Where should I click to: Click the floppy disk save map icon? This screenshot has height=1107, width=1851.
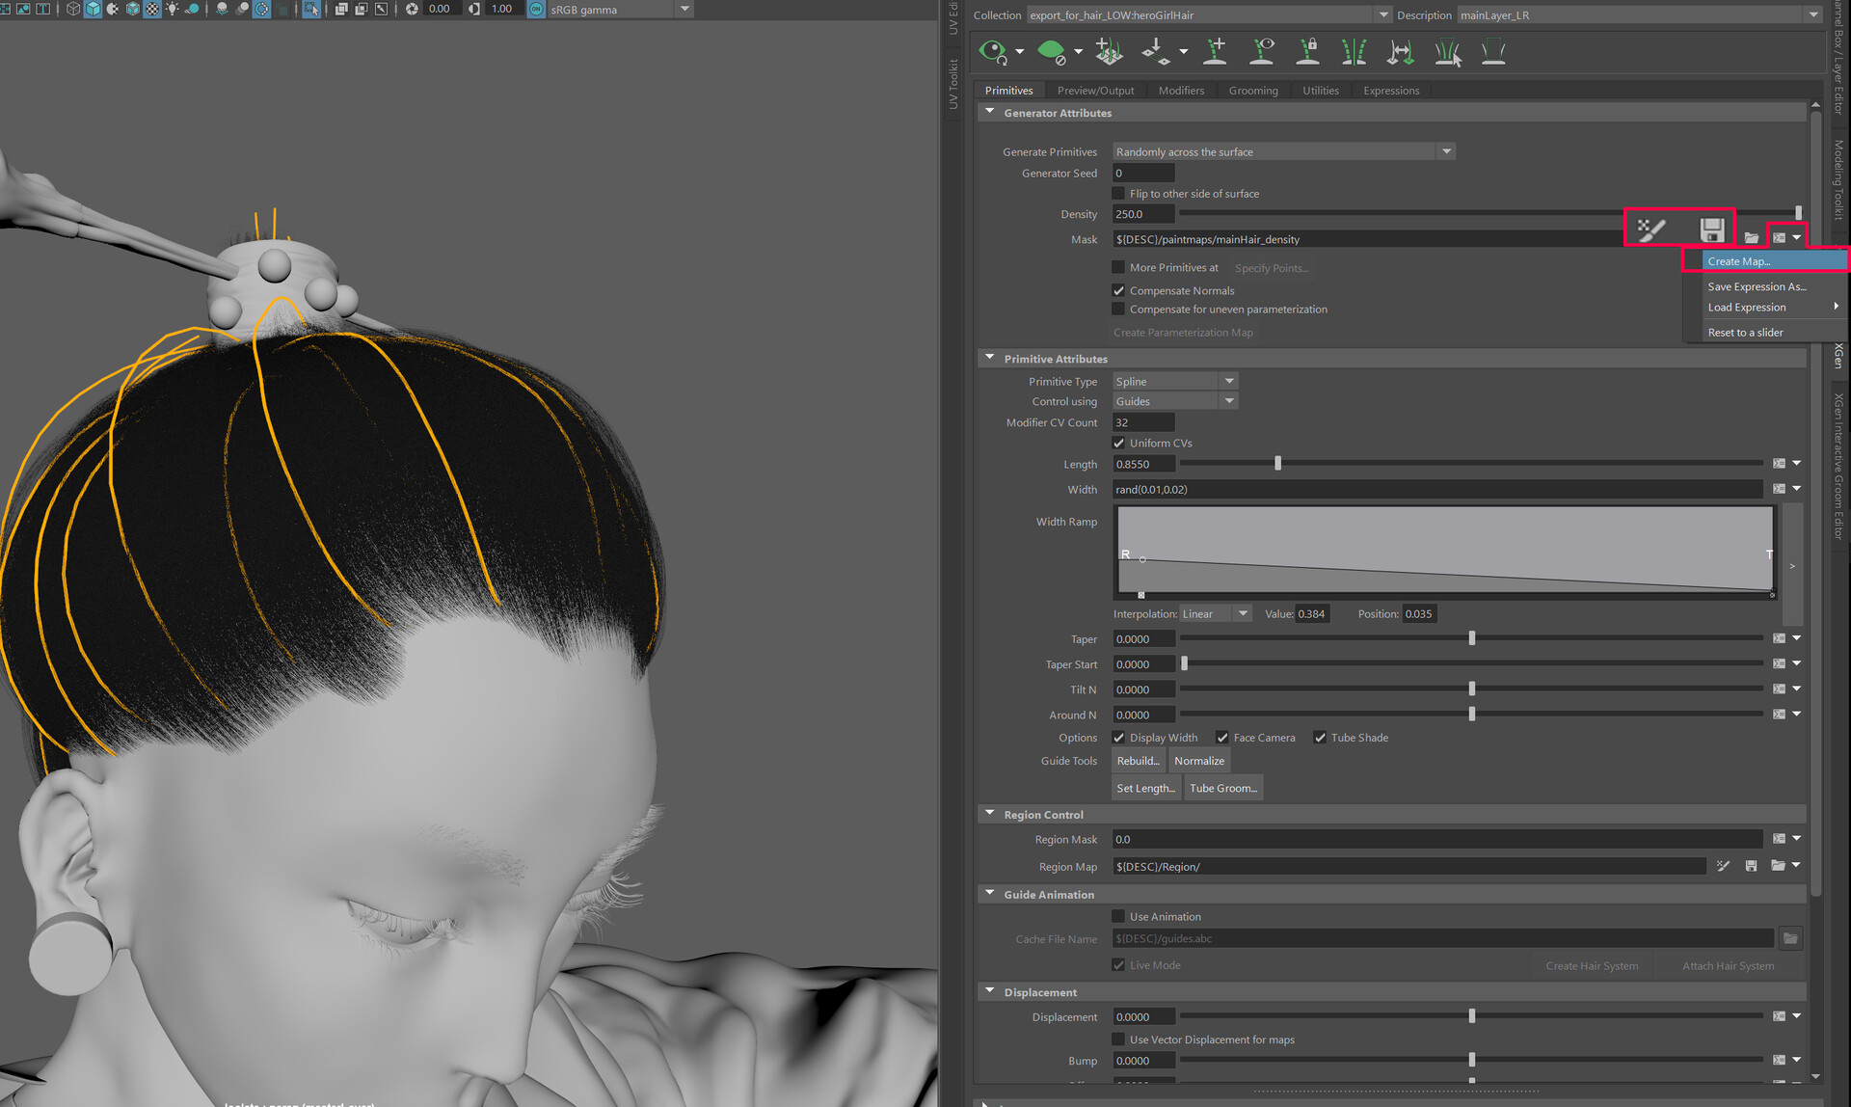1711,229
